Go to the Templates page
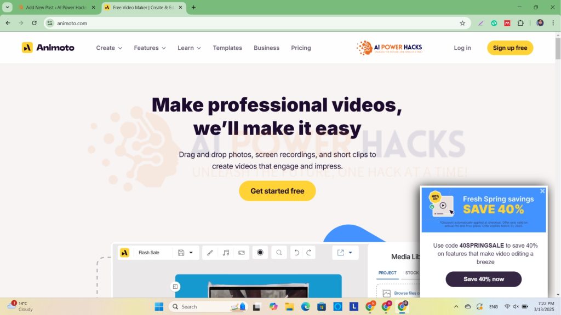Viewport: 561px width, 315px height. 227,48
